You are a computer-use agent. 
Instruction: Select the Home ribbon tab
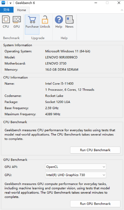21,10
